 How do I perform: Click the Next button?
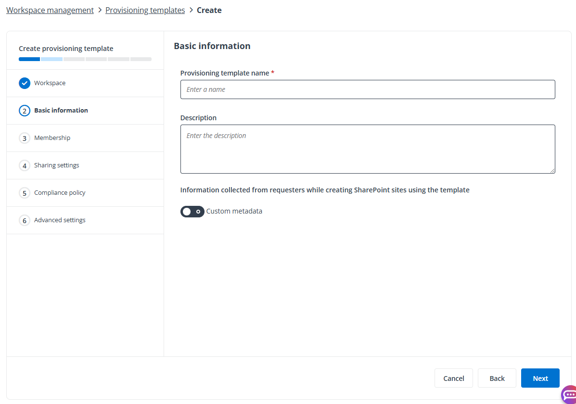[x=540, y=378]
